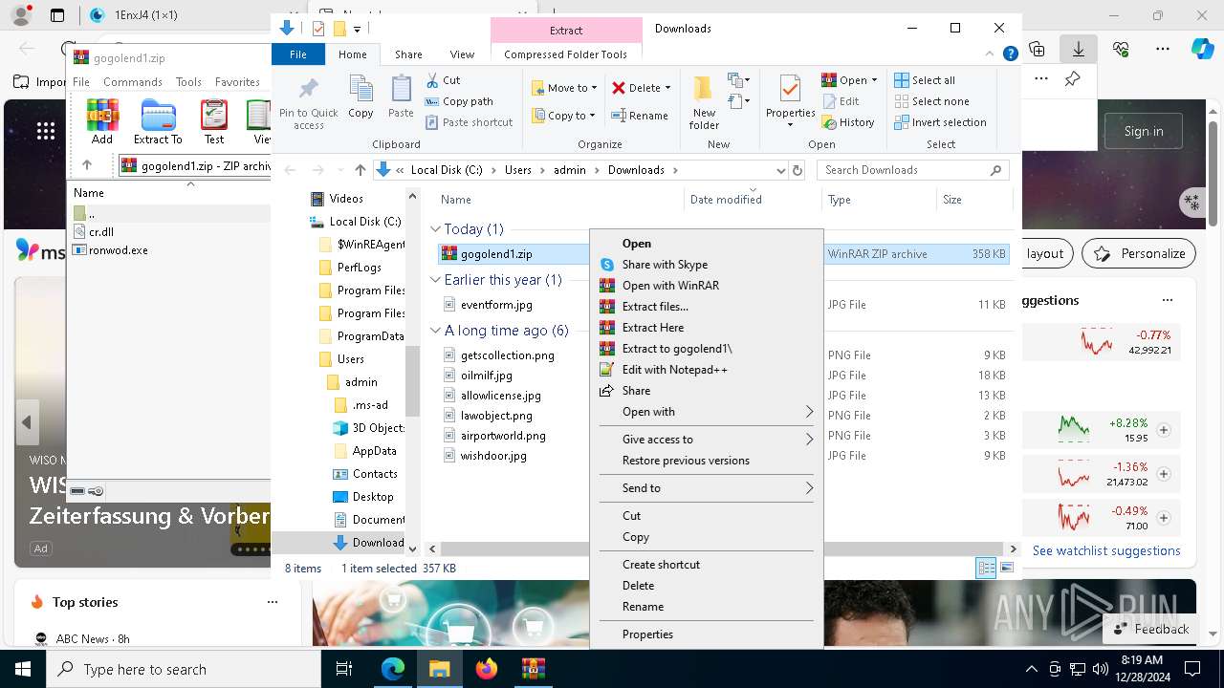1224x688 pixels.
Task: Select cr.dll in WinRAR list
Action: click(x=101, y=232)
